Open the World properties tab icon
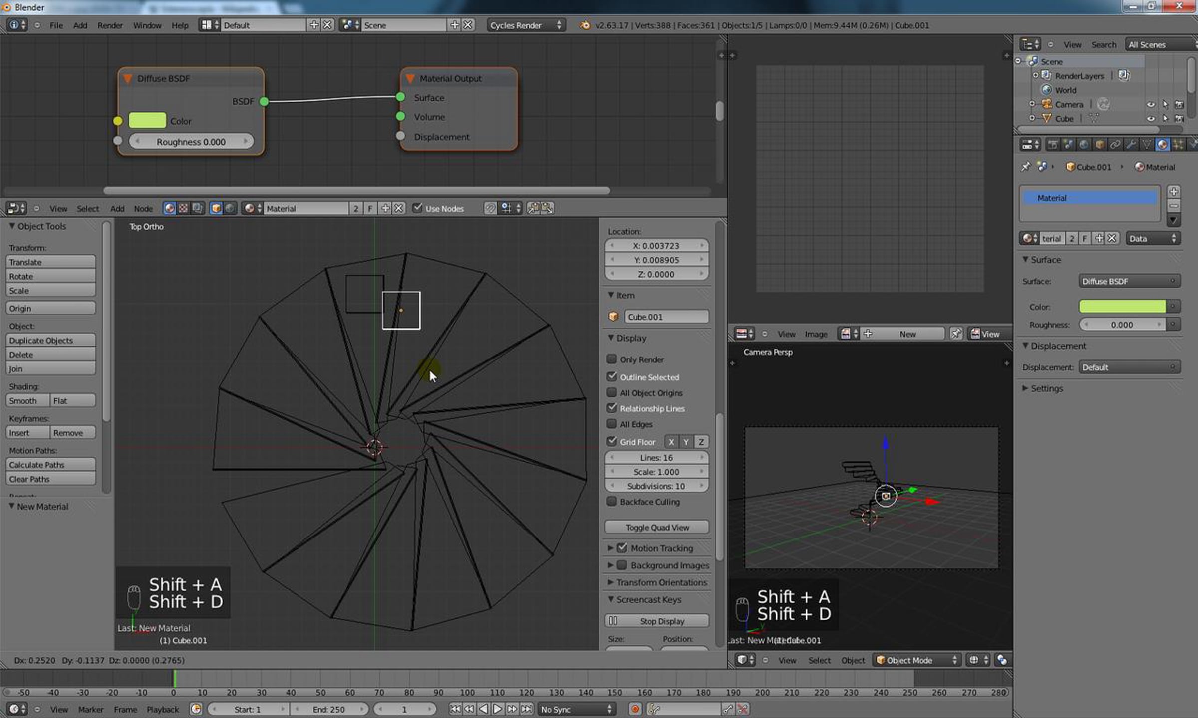 coord(1084,145)
